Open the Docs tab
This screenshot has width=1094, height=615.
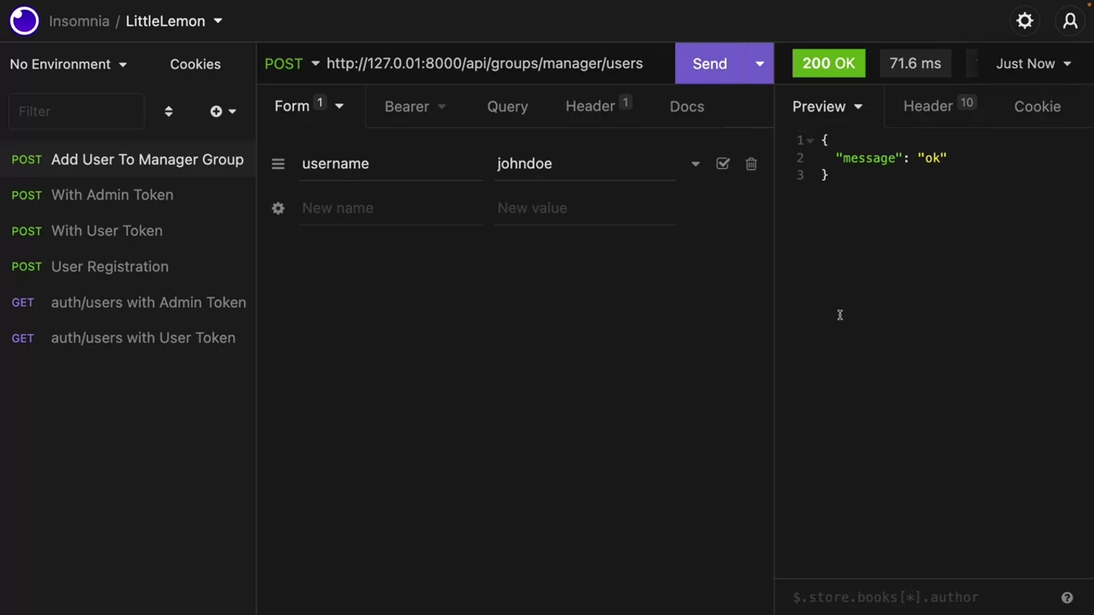pyautogui.click(x=686, y=107)
